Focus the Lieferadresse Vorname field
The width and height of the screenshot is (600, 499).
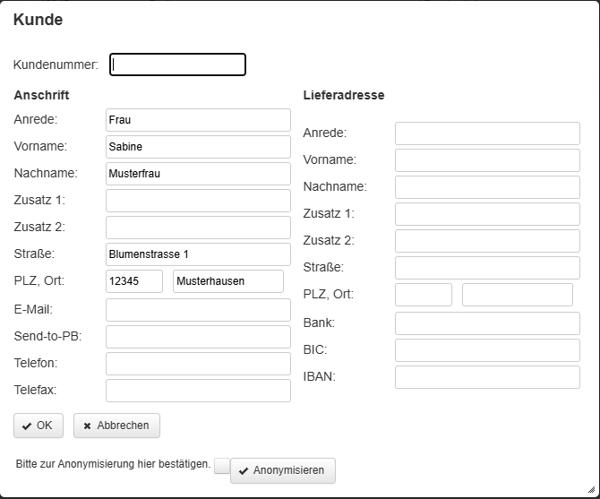[487, 160]
